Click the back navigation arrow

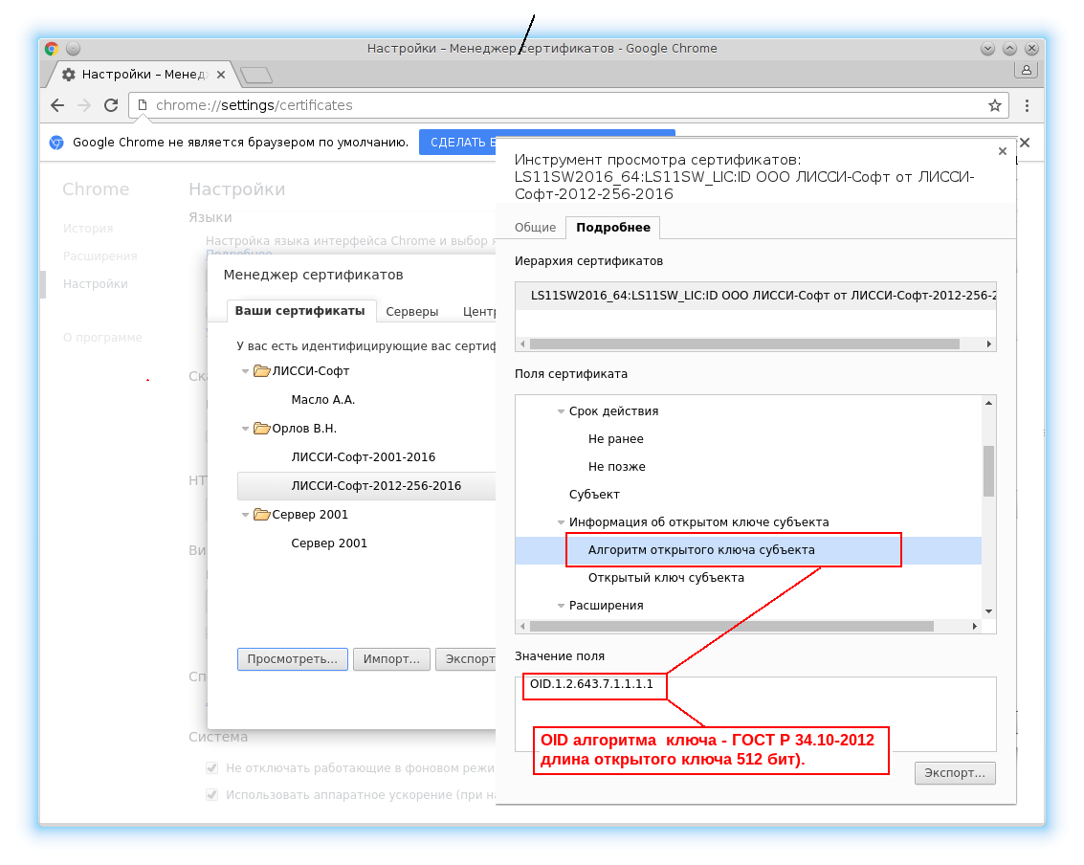tap(57, 105)
